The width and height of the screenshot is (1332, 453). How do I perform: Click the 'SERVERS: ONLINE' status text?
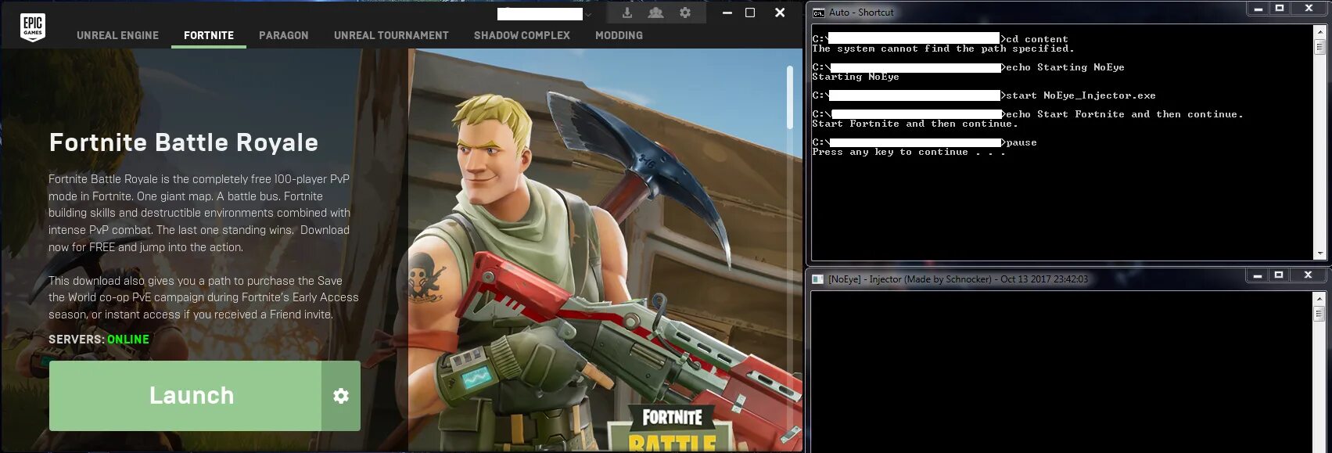(x=99, y=340)
